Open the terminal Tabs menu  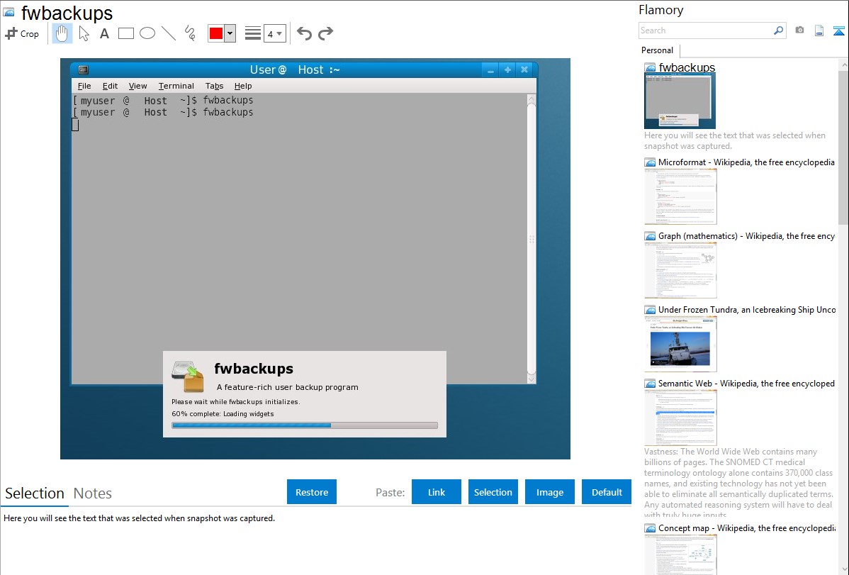214,86
